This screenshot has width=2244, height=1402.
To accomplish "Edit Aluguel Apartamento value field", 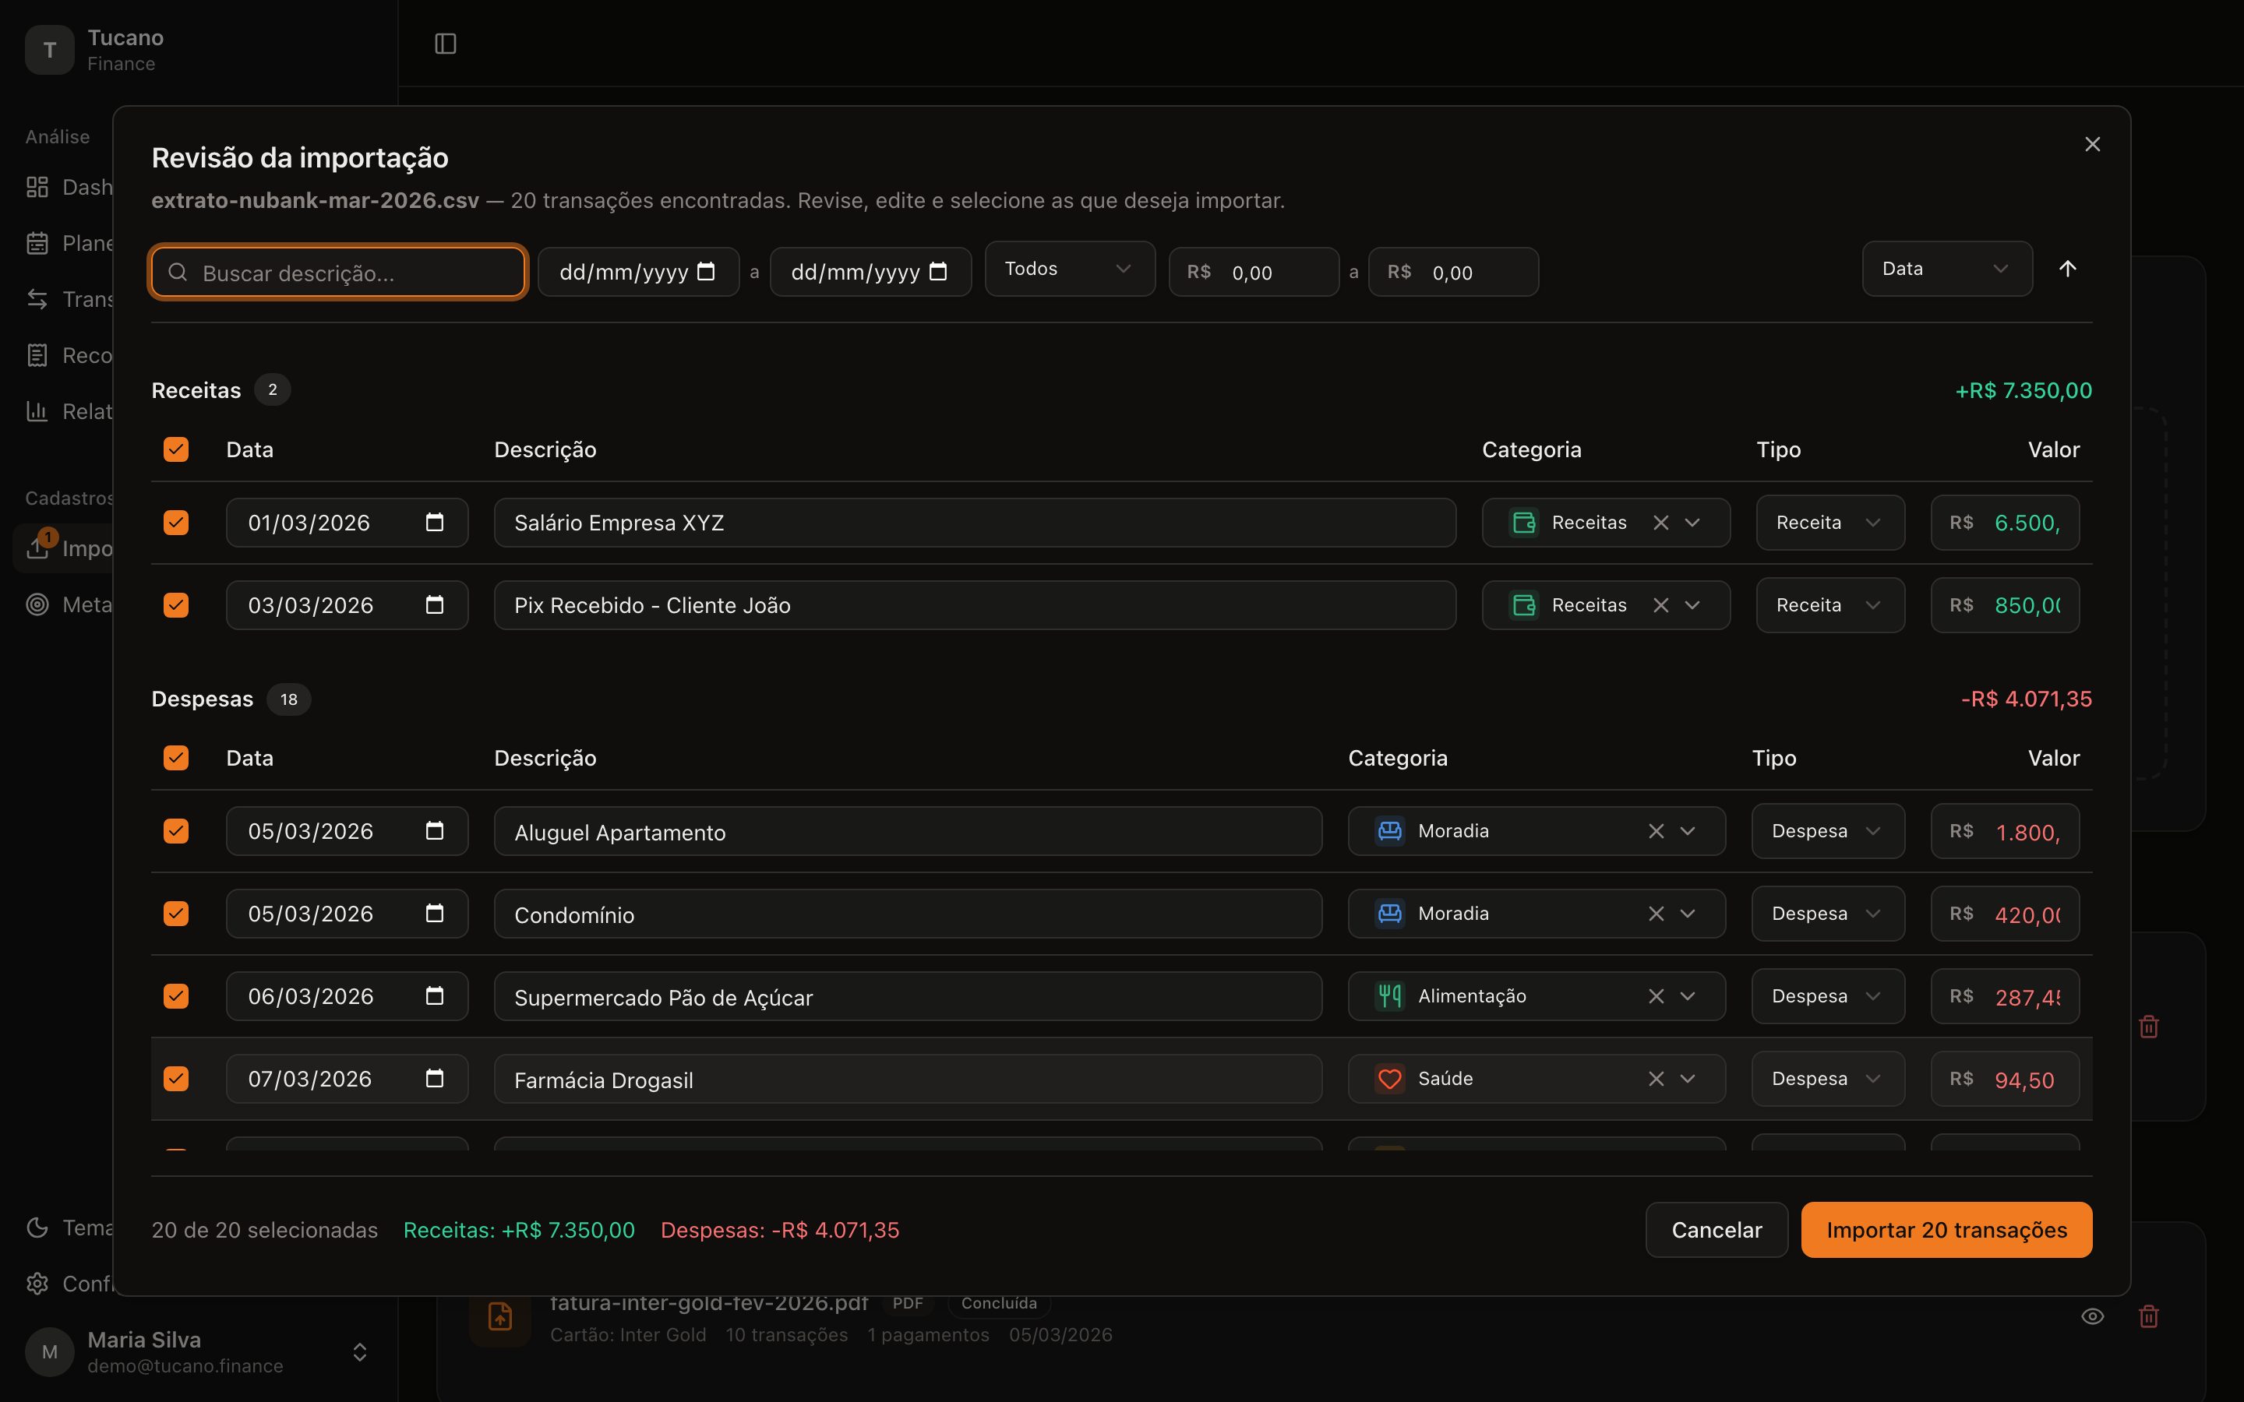I will (2005, 832).
